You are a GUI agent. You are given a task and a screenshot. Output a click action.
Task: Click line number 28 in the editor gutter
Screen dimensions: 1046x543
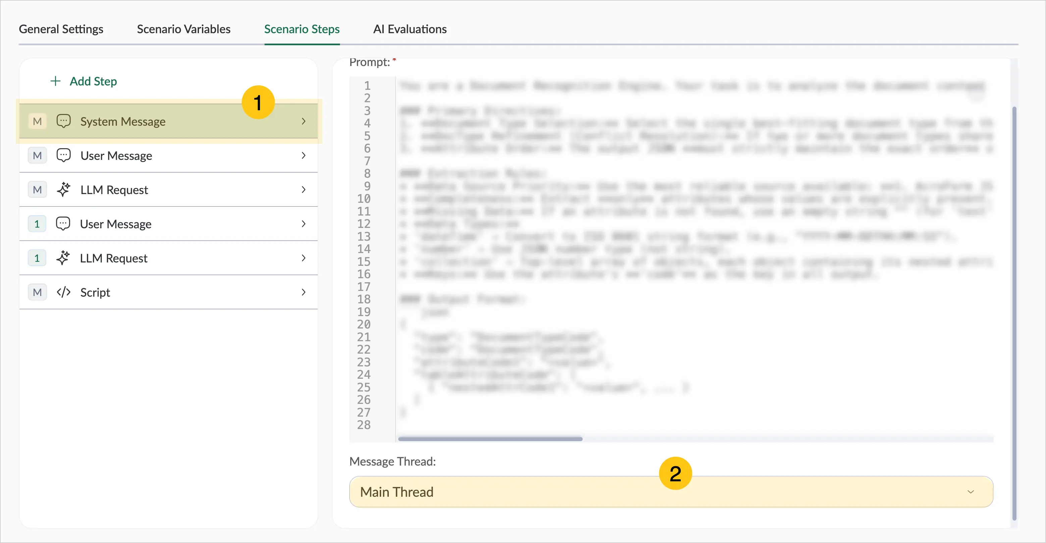click(x=364, y=425)
